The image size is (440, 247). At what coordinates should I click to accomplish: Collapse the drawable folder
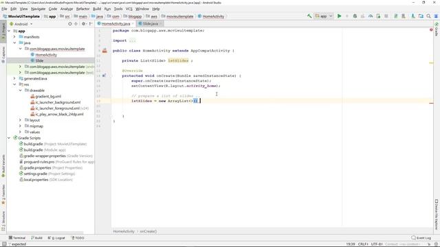[x=20, y=91]
